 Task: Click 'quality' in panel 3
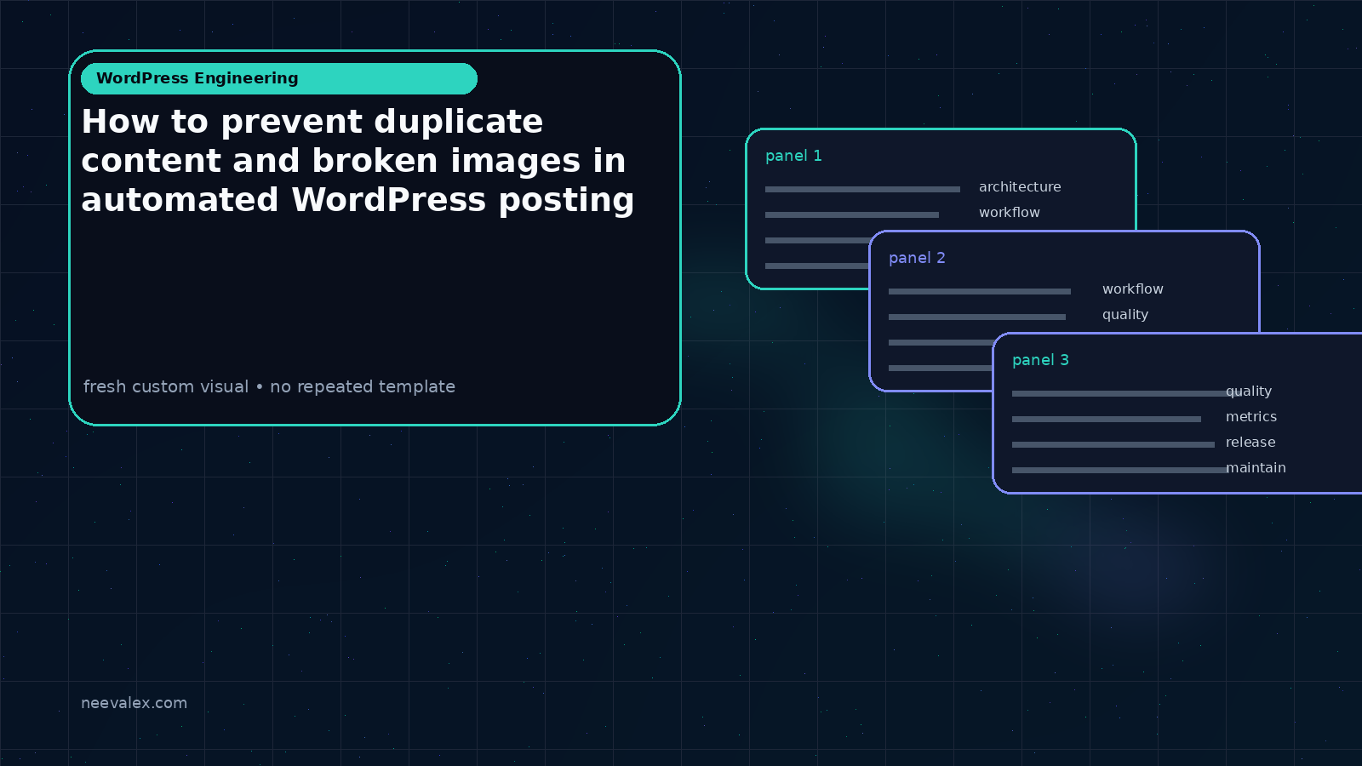coord(1249,392)
